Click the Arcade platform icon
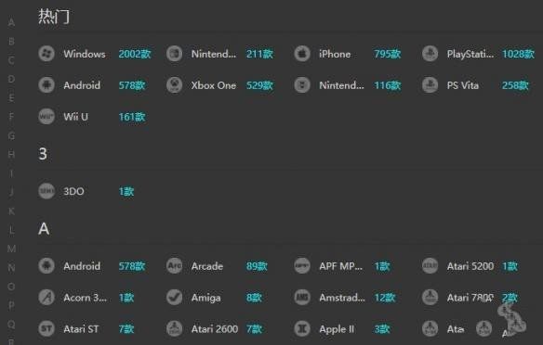The width and height of the screenshot is (543, 345). click(x=174, y=266)
